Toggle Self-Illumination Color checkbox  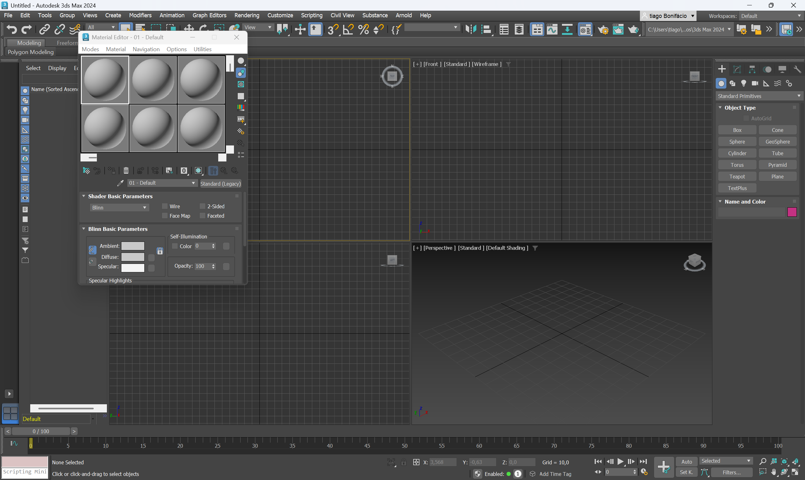click(175, 246)
